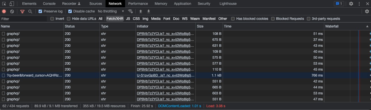Toggle Preserve log checkbox
Screen dimensions: 371x110
(40, 11)
